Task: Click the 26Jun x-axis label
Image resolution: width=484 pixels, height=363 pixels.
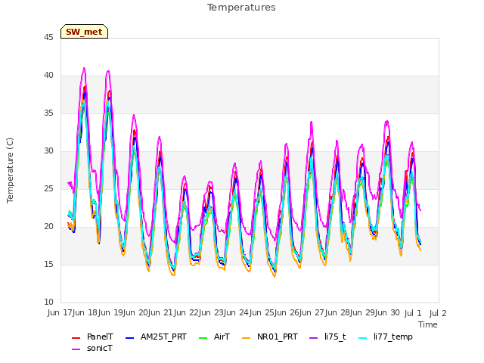Action: (301, 313)
